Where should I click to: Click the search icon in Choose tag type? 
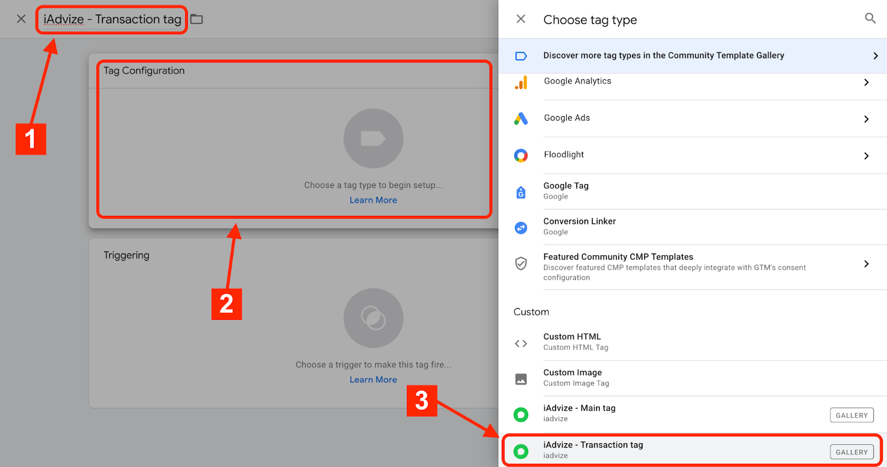click(870, 19)
